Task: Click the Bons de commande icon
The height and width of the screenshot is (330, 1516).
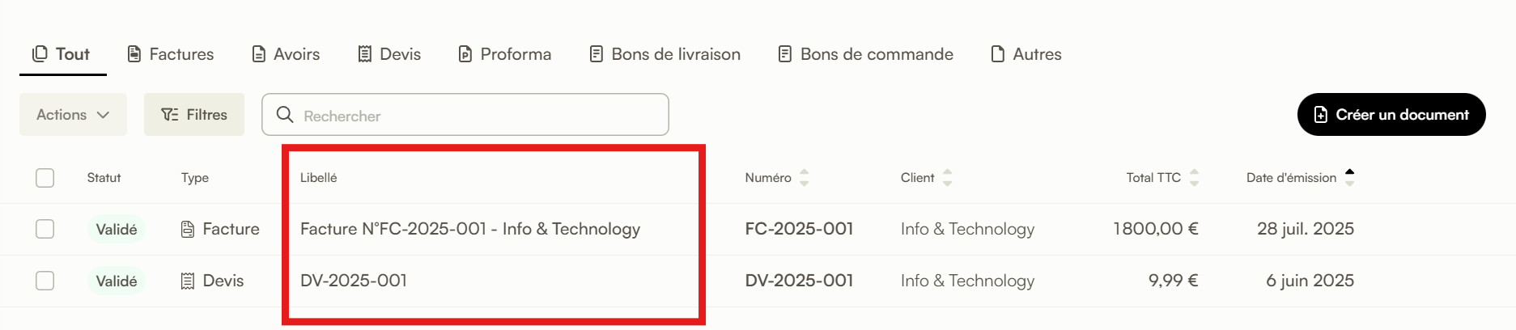Action: [785, 54]
